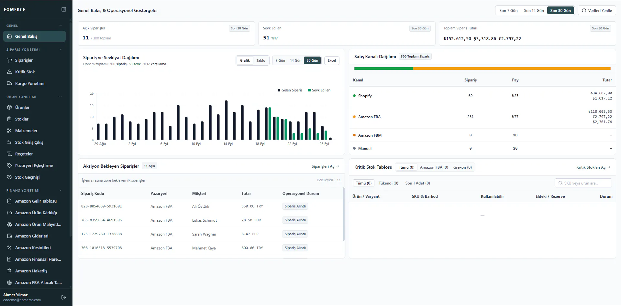This screenshot has height=306, width=621.
Task: Collapse the FİNANS YÖNETİMİ section
Action: [61, 190]
